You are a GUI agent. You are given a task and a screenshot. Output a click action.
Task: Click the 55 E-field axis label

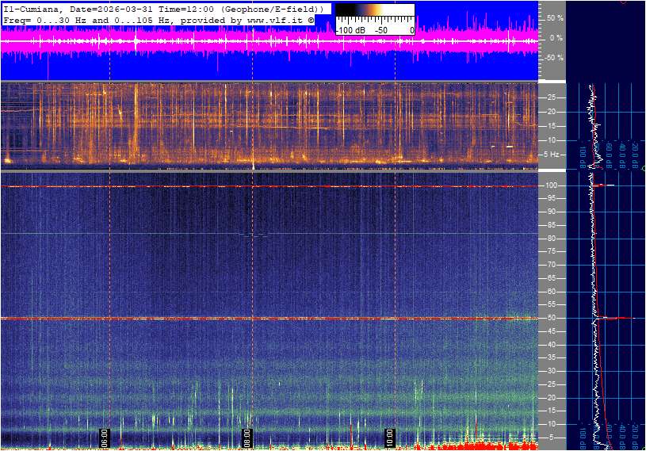551,305
